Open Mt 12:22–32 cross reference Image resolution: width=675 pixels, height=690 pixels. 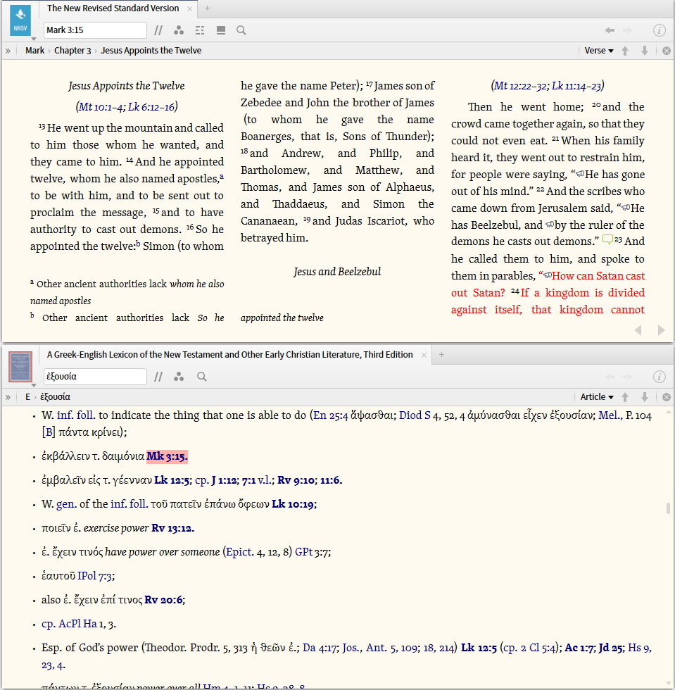521,86
